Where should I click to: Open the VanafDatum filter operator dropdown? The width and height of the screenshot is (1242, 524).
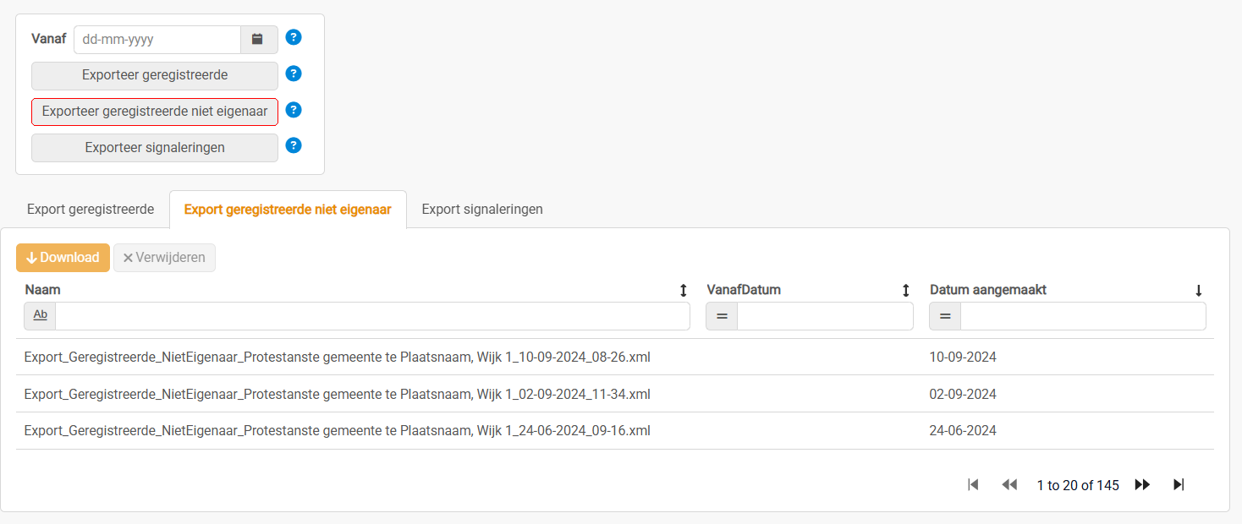722,316
